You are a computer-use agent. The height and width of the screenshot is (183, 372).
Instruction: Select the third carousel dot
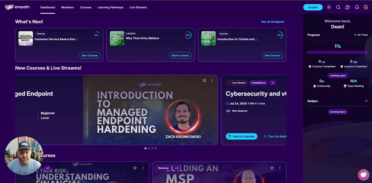[x=152, y=148]
